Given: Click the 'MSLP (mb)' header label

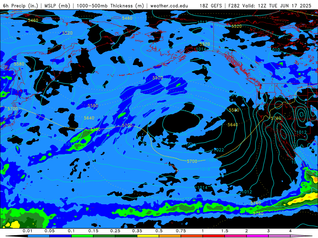Looking at the screenshot, I should pos(57,6).
